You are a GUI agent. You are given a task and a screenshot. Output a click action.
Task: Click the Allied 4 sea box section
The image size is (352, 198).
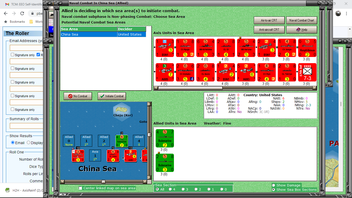pyautogui.click(x=139, y=141)
